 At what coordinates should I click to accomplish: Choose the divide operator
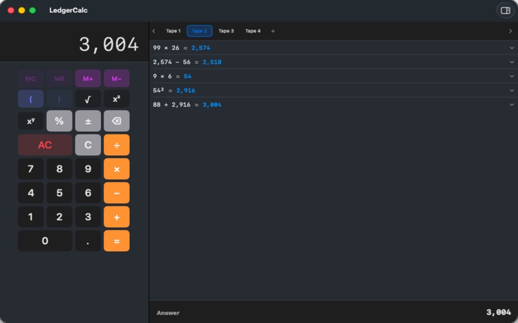point(117,145)
